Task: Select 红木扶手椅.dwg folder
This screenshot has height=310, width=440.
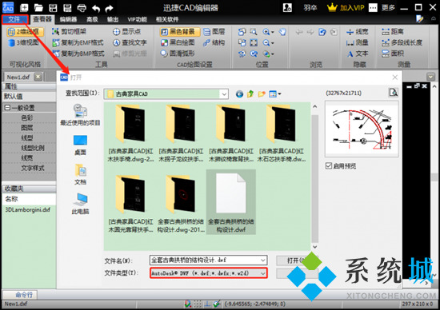Action: click(x=130, y=133)
